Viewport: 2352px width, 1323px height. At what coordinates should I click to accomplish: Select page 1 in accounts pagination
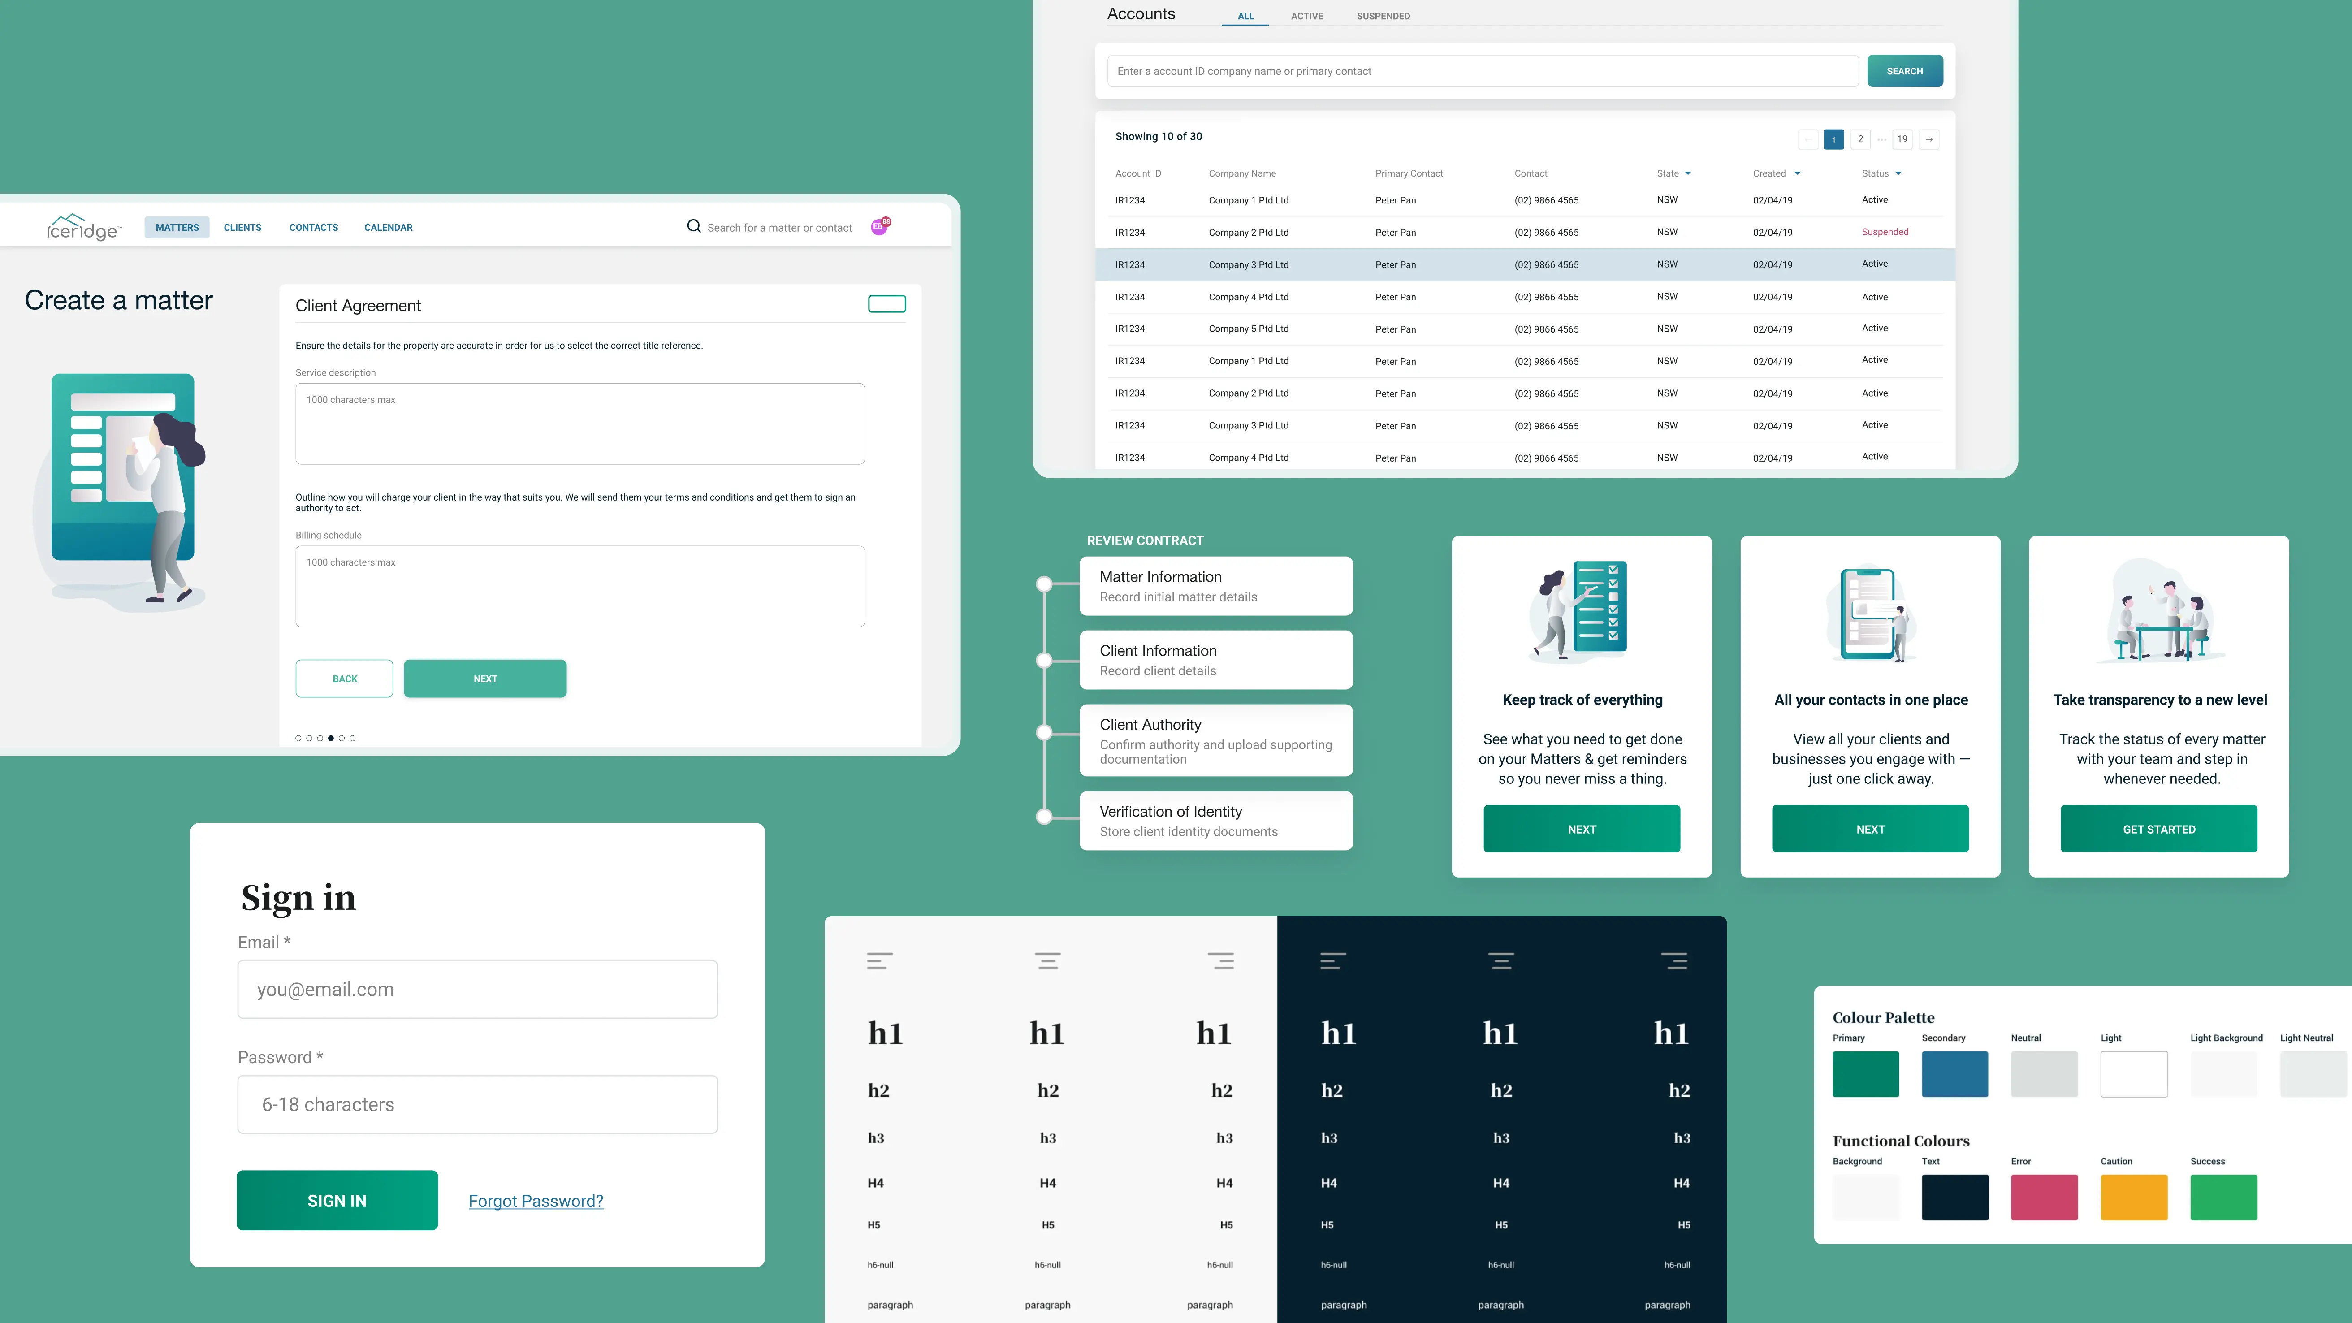[x=1833, y=140]
